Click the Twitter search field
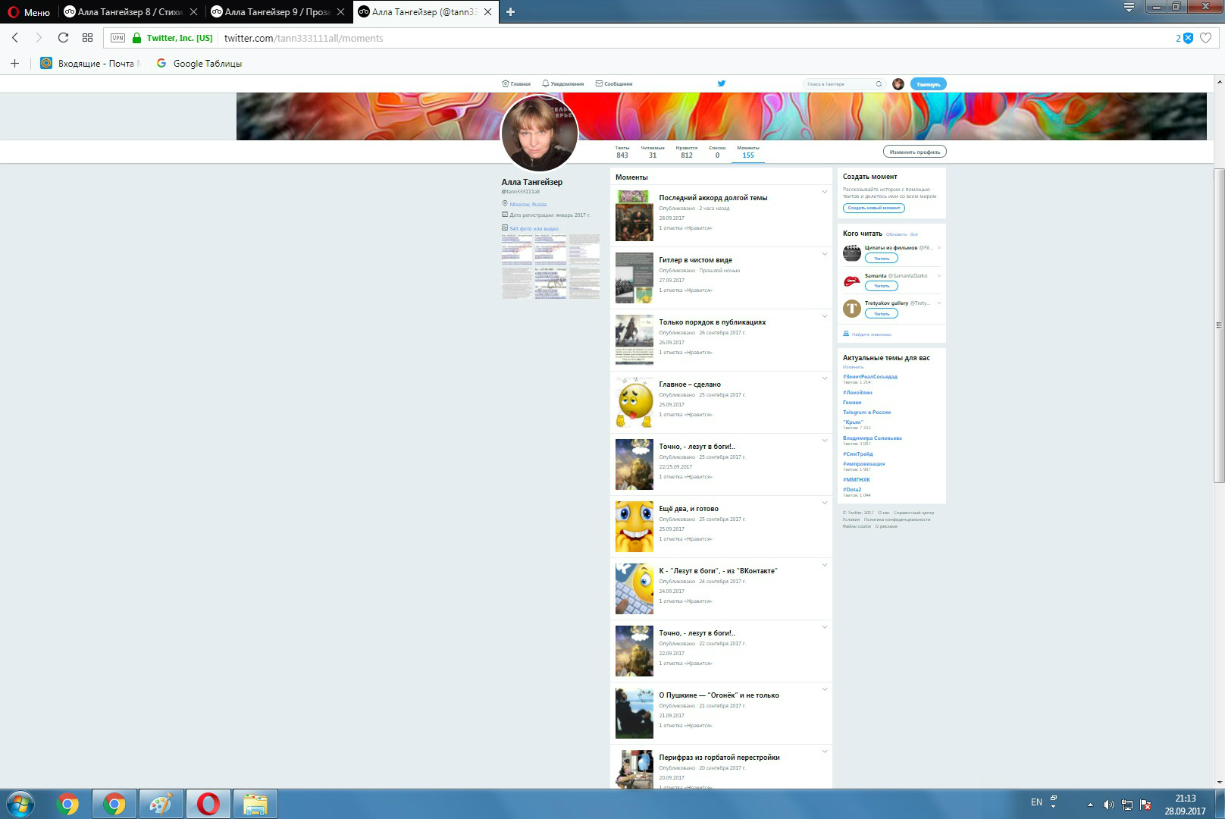Viewport: 1225px width, 819px height. [x=840, y=84]
